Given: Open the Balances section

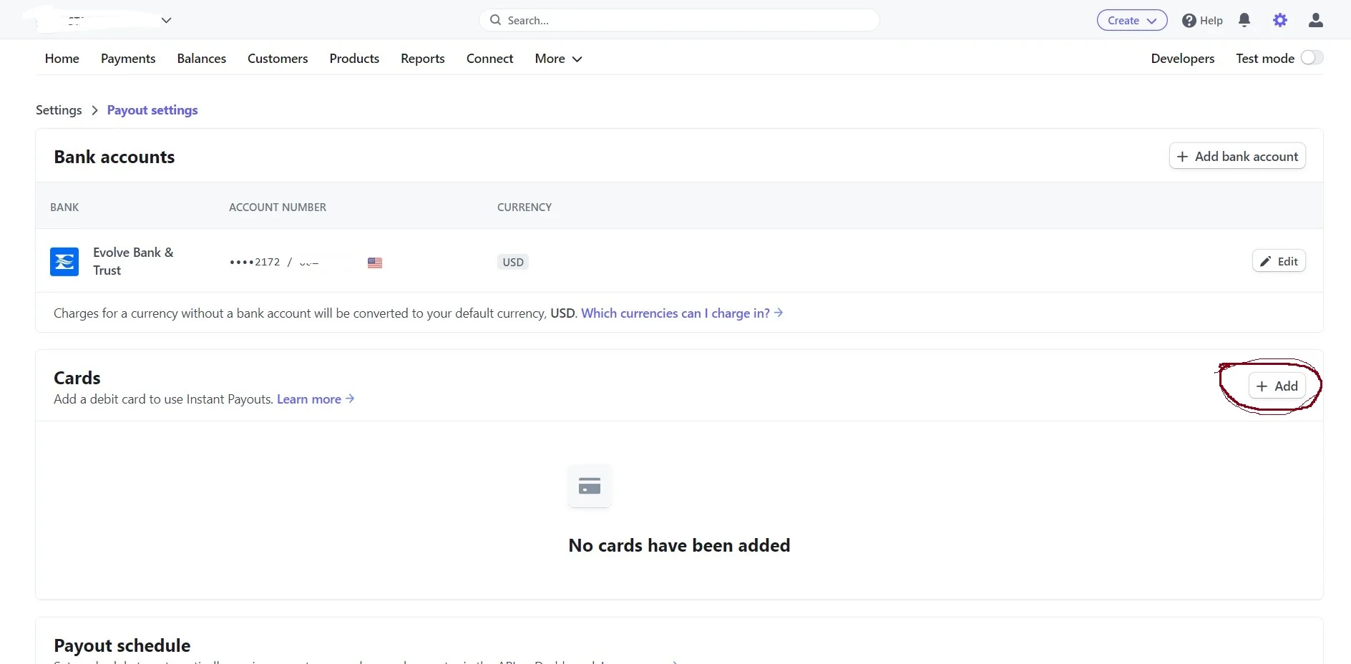Looking at the screenshot, I should click(x=201, y=59).
